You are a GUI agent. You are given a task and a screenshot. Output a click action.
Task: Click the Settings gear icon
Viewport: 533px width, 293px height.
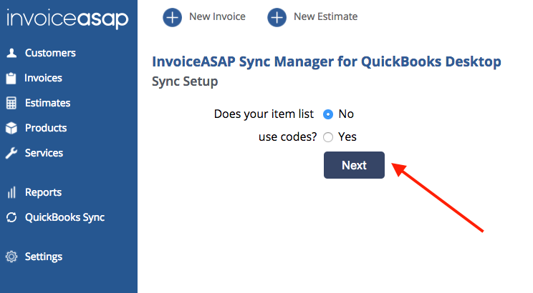point(11,257)
